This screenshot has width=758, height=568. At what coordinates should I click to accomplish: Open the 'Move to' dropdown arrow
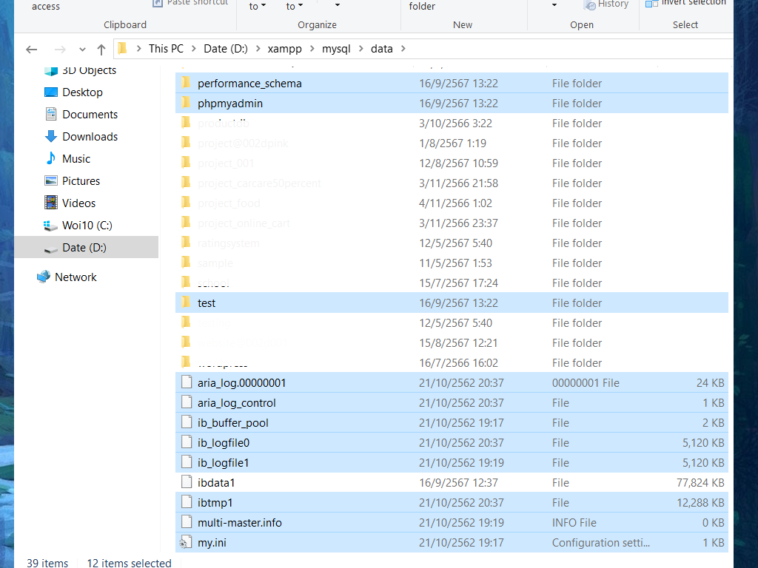pos(263,7)
